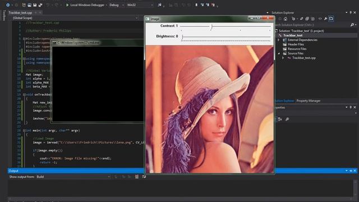Click Solution Explorer Show All Files icon
This screenshot has height=202, width=359.
pos(313,19)
